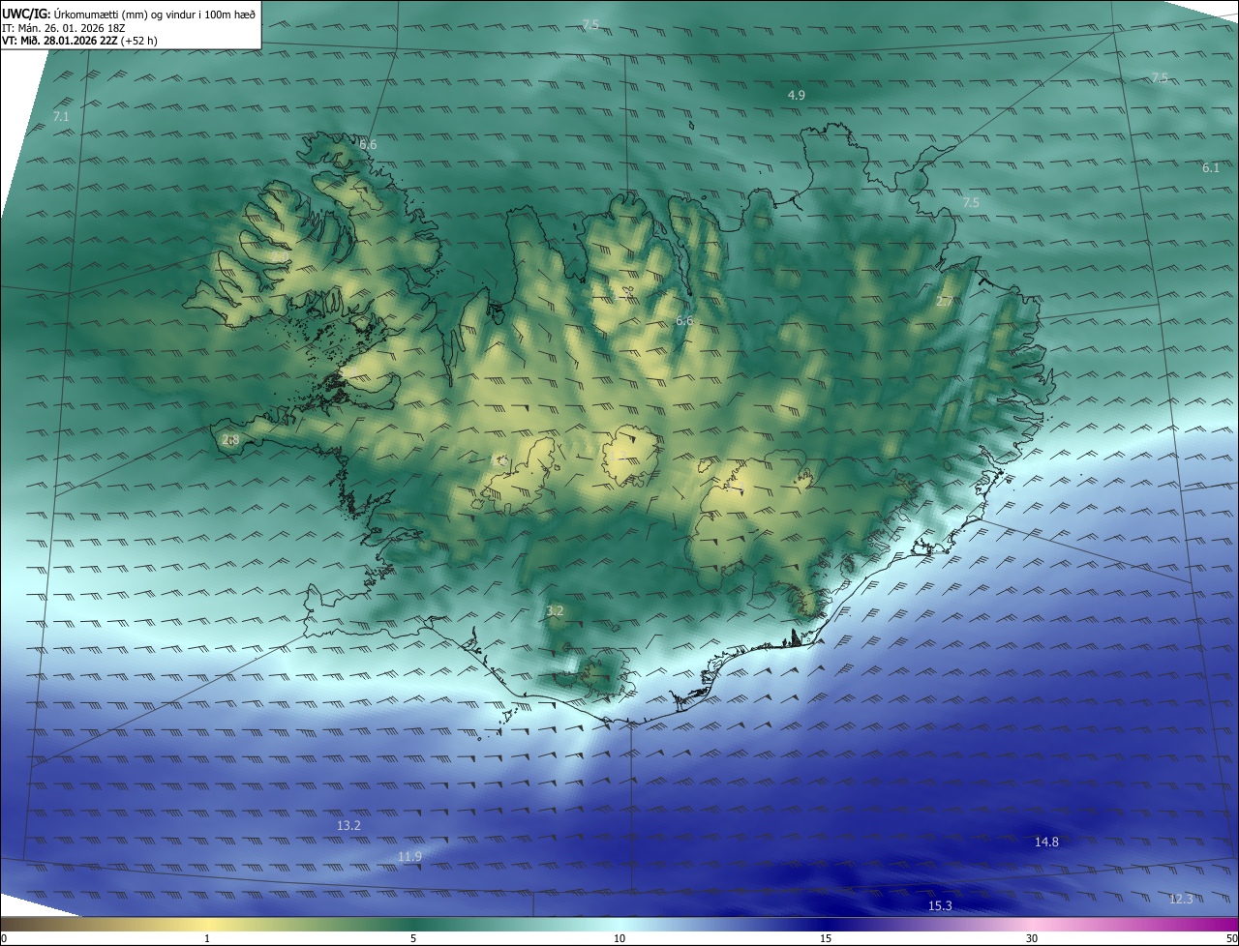The width and height of the screenshot is (1239, 946).
Task: Click the map value label 14.8
Action: (x=1046, y=842)
